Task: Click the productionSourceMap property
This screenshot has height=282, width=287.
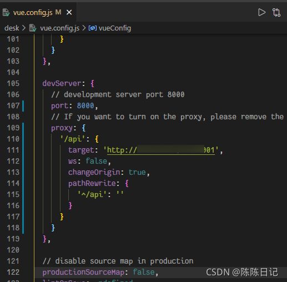Action: coord(83,272)
